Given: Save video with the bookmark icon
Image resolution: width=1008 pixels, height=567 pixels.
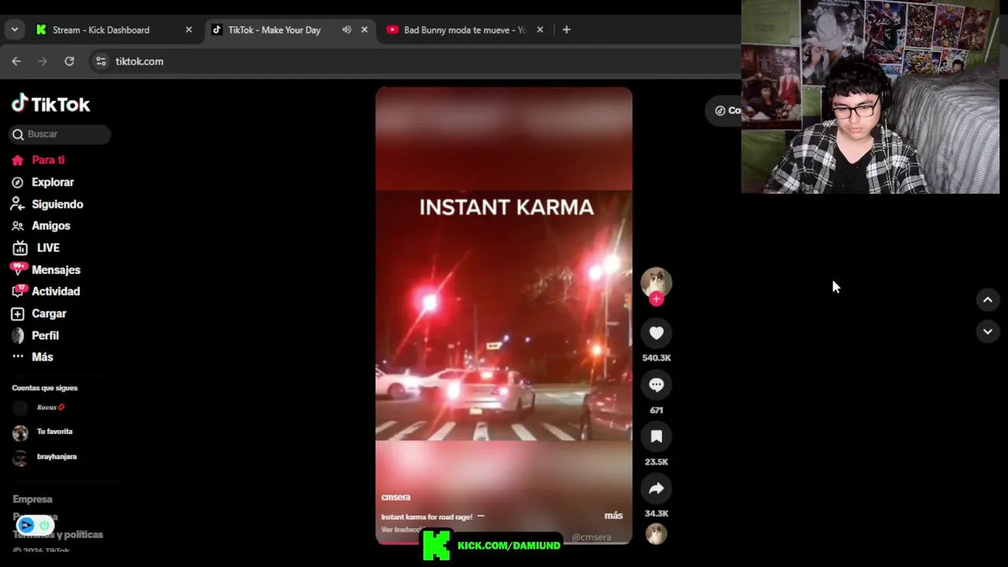Looking at the screenshot, I should [x=656, y=437].
